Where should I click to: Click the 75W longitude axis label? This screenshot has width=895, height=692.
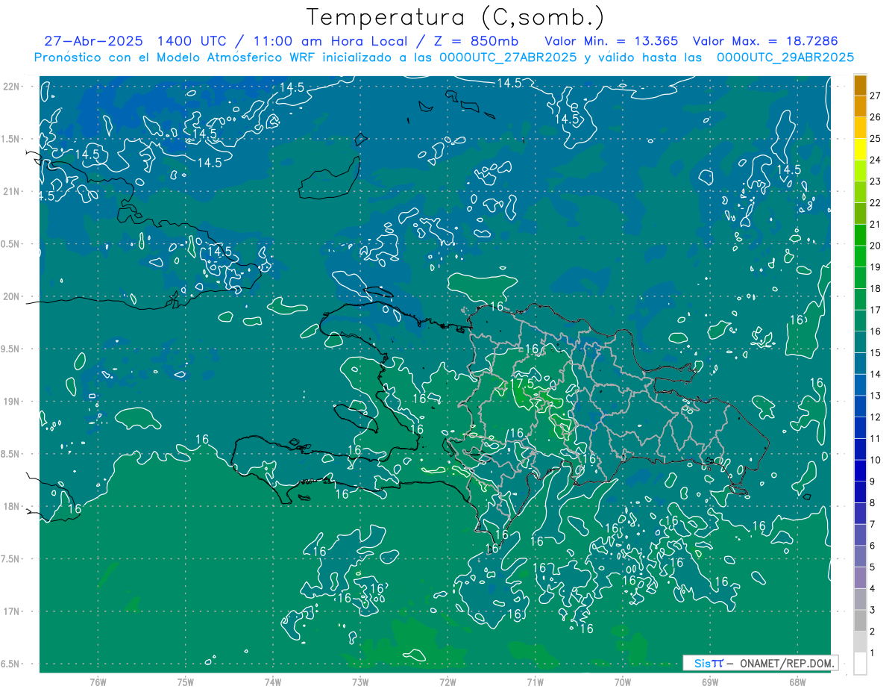pos(185,682)
